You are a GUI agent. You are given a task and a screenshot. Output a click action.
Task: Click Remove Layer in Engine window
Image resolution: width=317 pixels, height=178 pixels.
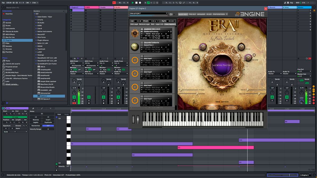(144, 24)
